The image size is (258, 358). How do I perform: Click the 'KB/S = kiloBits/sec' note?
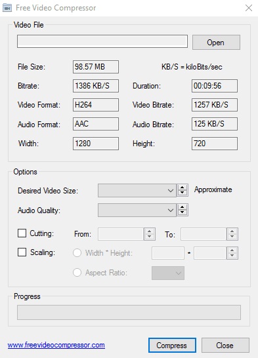(x=192, y=67)
